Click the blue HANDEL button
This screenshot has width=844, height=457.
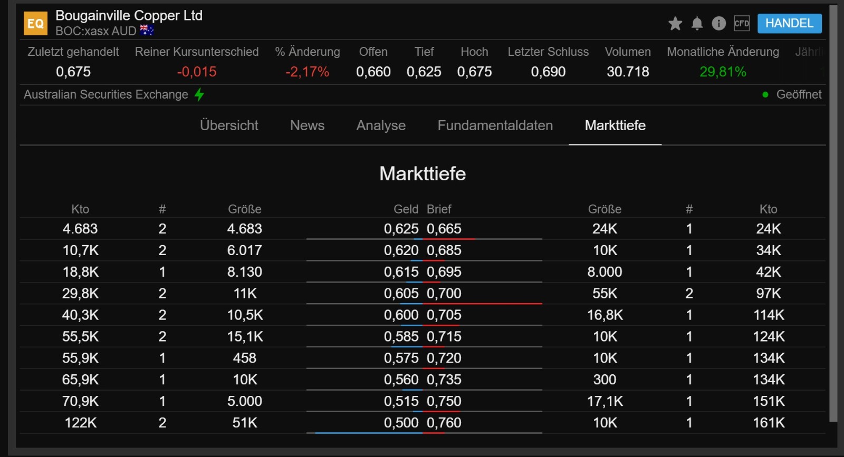click(x=789, y=23)
